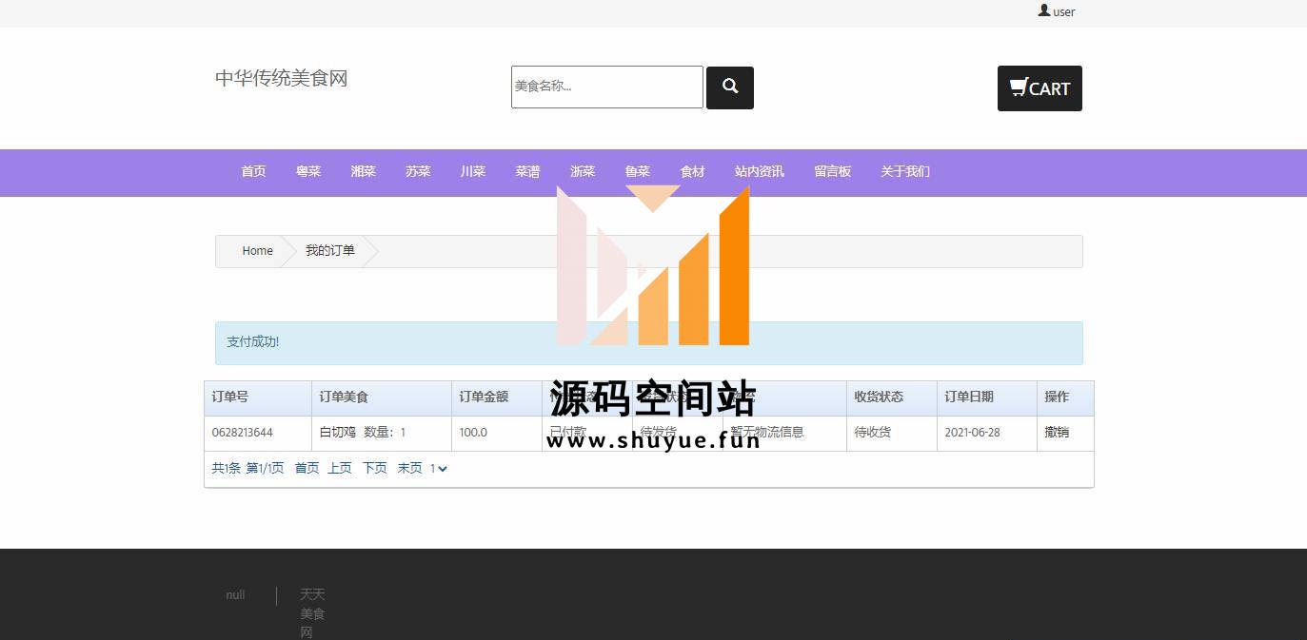Click the user account name link
The height and width of the screenshot is (640, 1307).
[1064, 12]
